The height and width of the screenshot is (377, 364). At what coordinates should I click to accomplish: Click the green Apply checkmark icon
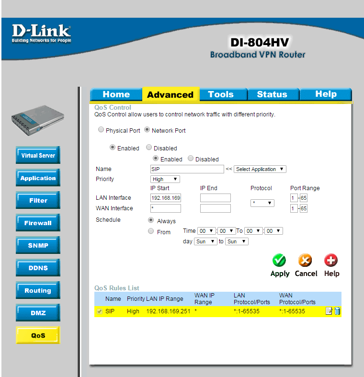(279, 260)
